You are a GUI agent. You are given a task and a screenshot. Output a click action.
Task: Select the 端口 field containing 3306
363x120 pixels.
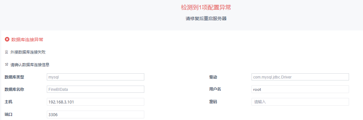tap(96, 114)
